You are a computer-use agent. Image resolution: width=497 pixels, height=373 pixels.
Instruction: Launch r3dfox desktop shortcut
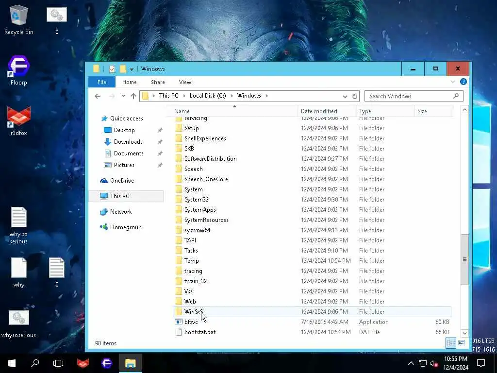click(x=19, y=121)
